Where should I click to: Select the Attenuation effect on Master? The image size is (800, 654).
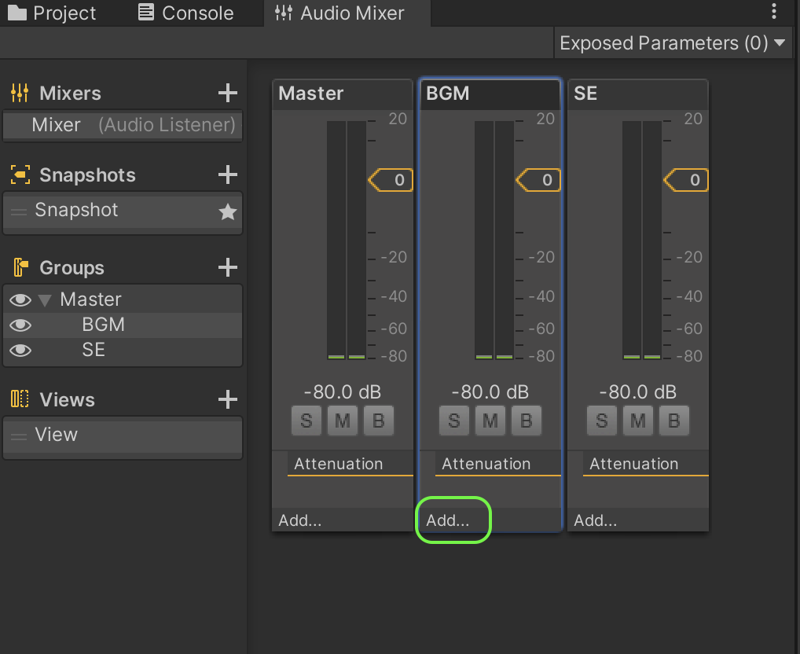pyautogui.click(x=350, y=464)
